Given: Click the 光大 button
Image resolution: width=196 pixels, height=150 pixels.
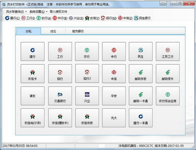Looking at the screenshot, I should click(114, 118).
